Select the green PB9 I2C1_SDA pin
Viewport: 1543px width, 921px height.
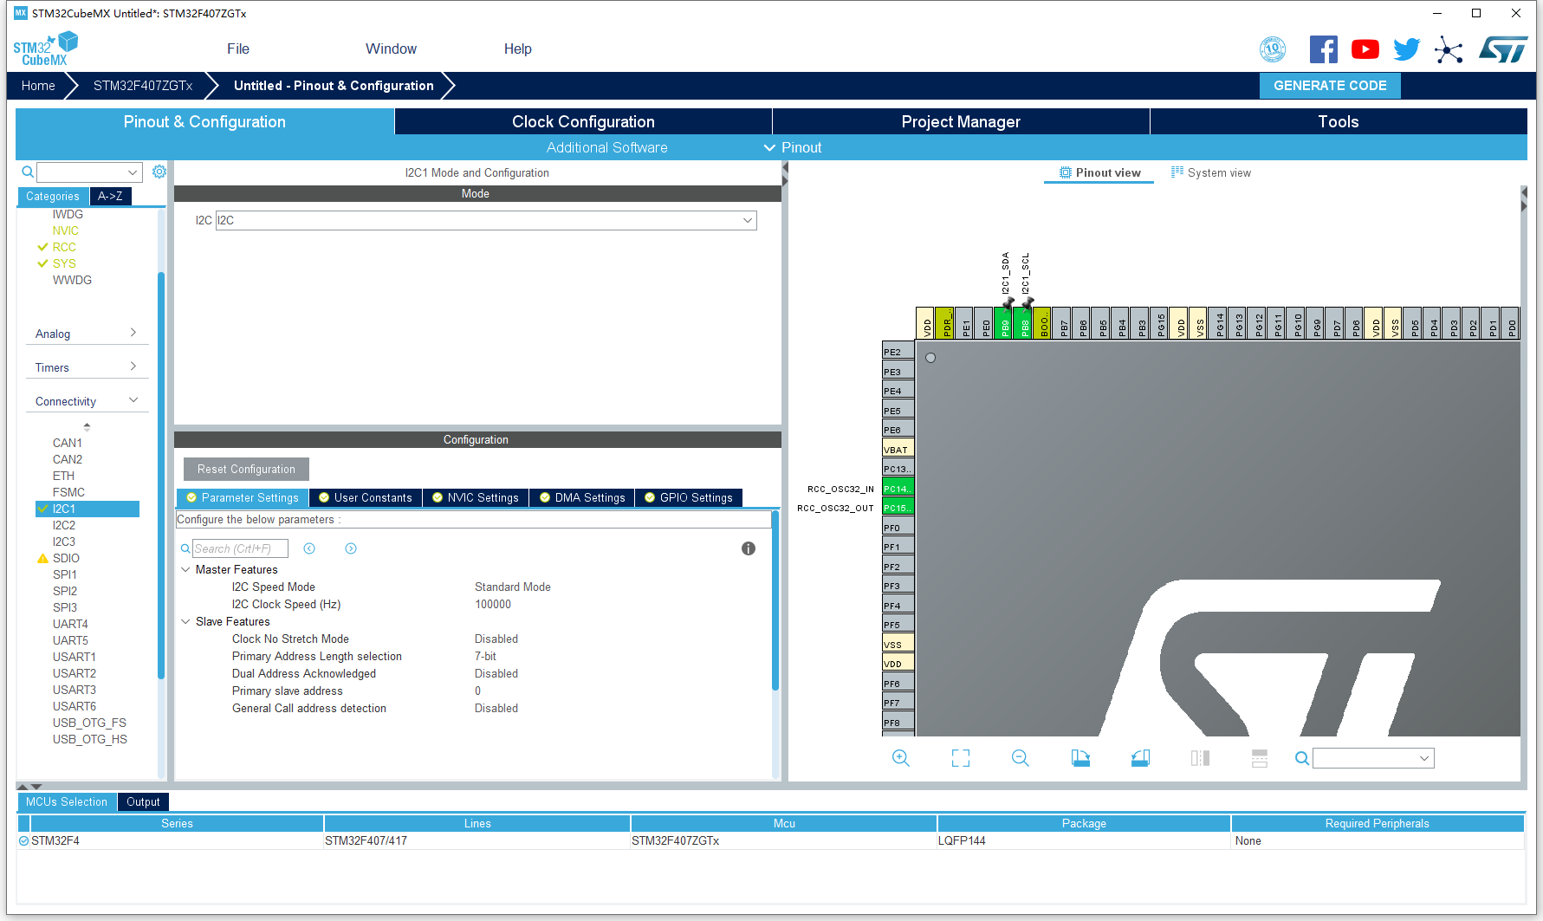pyautogui.click(x=1004, y=323)
